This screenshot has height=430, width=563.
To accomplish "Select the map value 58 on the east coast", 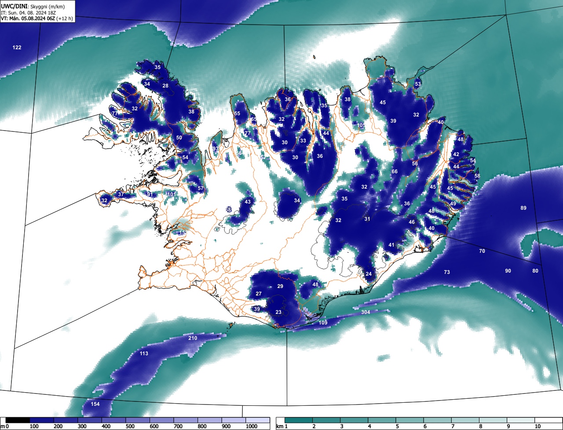I will pos(477,176).
